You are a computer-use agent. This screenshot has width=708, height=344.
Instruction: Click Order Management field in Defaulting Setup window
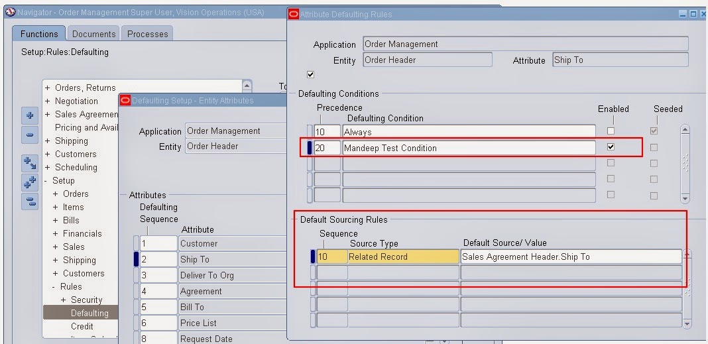click(x=236, y=131)
